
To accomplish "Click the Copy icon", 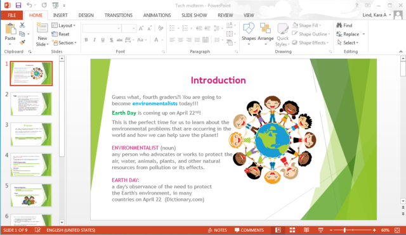I will [22, 34].
